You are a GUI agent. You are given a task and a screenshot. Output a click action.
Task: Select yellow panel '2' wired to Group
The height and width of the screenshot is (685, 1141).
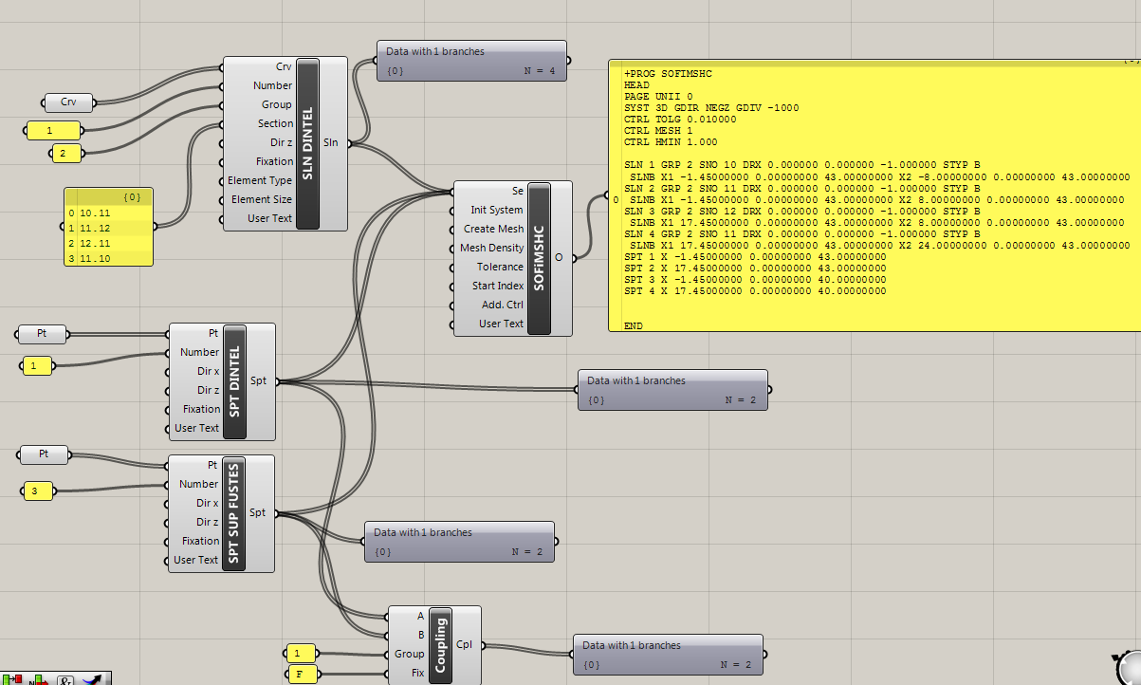[64, 153]
